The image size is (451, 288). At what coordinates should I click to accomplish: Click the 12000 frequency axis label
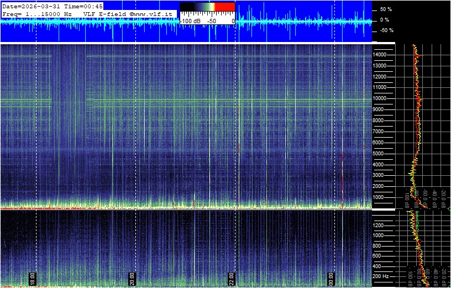pyautogui.click(x=379, y=77)
